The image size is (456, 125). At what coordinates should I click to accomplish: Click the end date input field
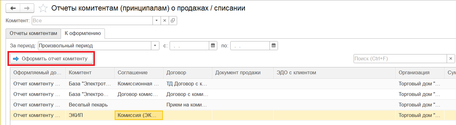click(250, 45)
